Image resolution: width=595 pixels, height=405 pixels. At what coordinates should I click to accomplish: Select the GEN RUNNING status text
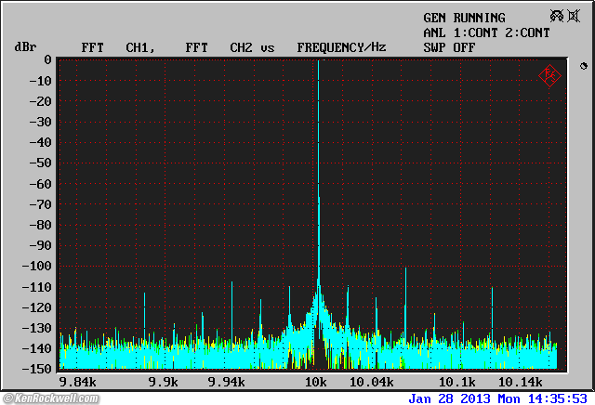[x=464, y=18]
